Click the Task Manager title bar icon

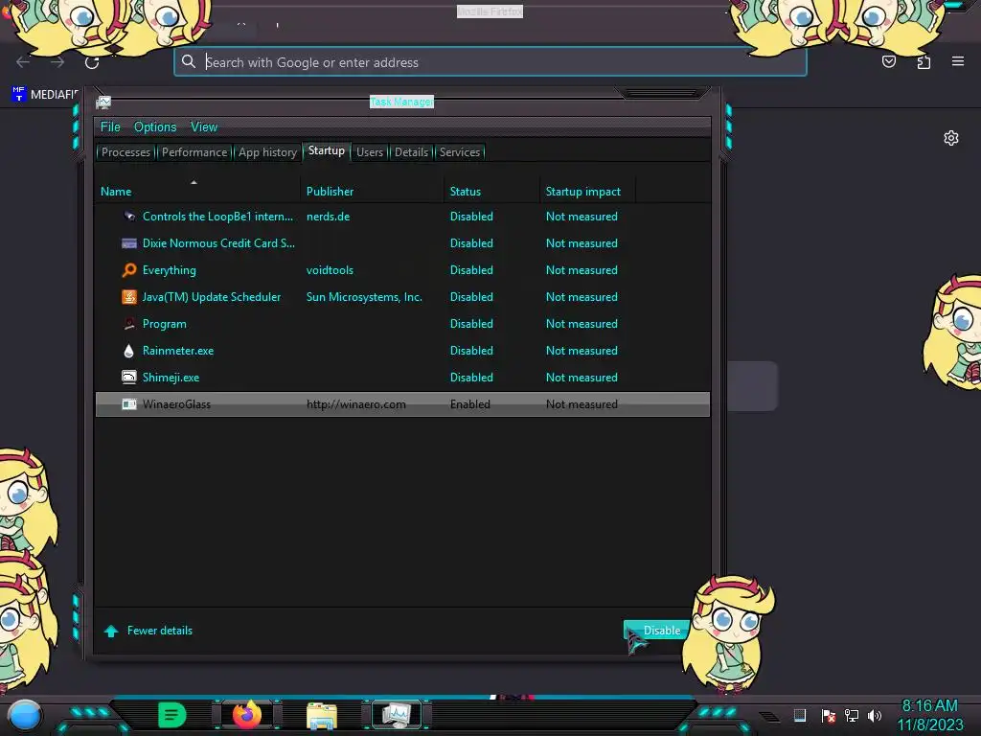point(103,102)
